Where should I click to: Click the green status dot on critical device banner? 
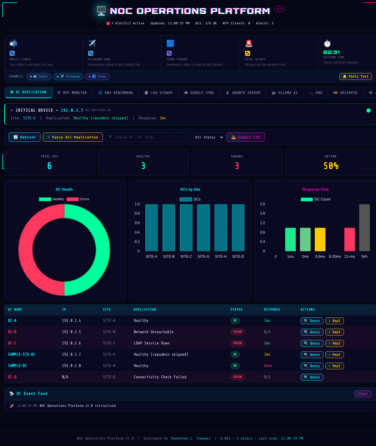pos(369,110)
